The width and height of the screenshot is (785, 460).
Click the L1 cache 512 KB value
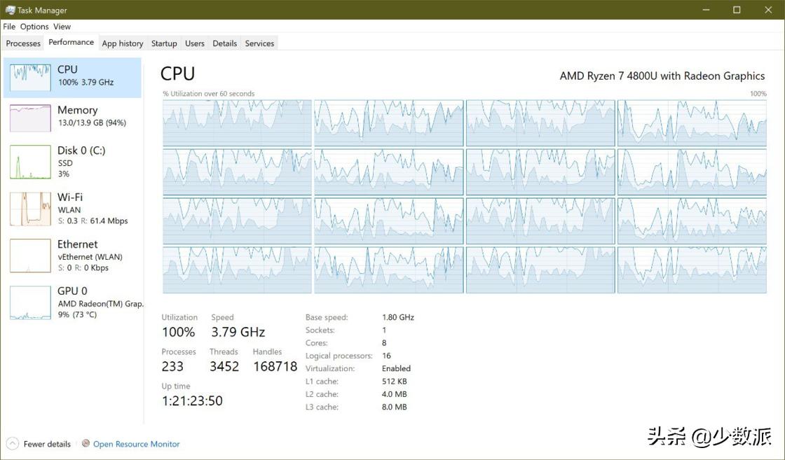coord(395,381)
